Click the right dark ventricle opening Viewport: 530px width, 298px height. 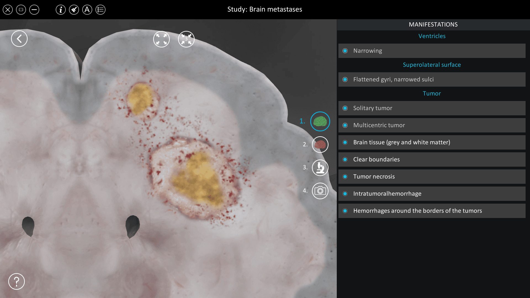[132, 227]
